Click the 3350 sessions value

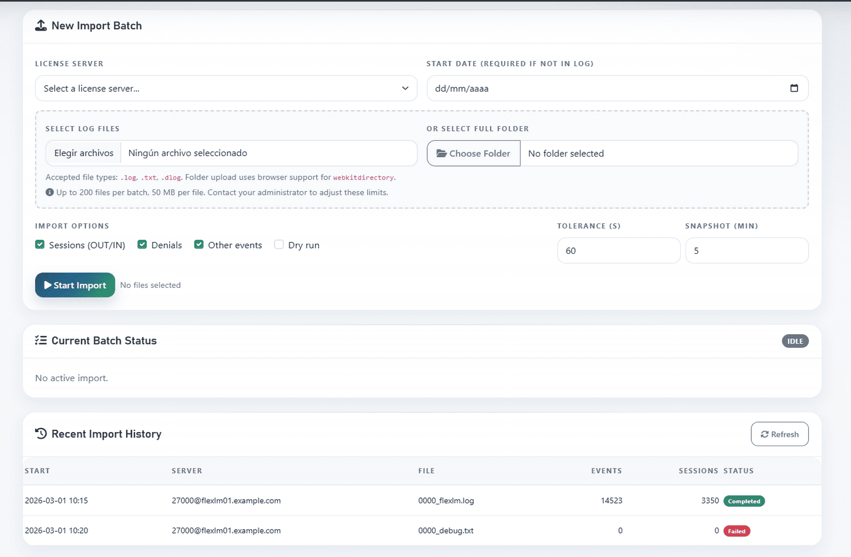coord(710,501)
